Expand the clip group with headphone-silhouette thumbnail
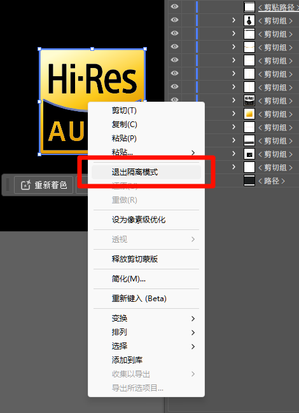299x413 pixels. point(233,20)
